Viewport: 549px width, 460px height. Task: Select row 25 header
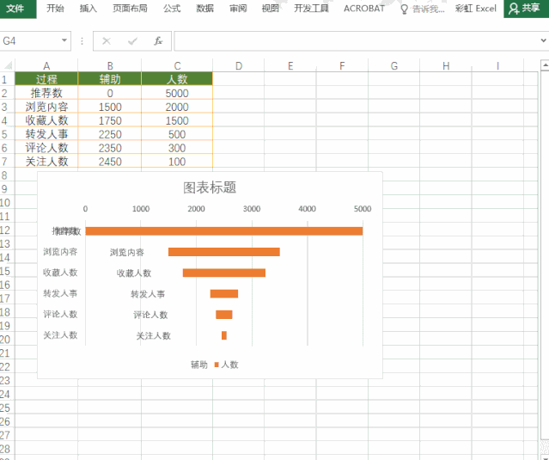pos(5,408)
